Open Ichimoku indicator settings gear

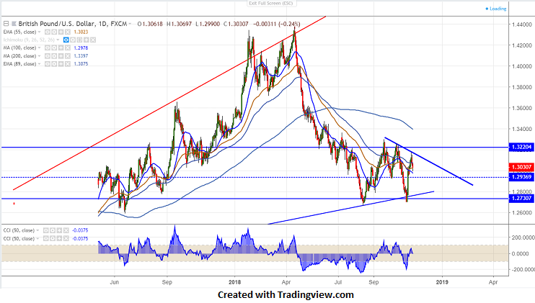[73, 40]
